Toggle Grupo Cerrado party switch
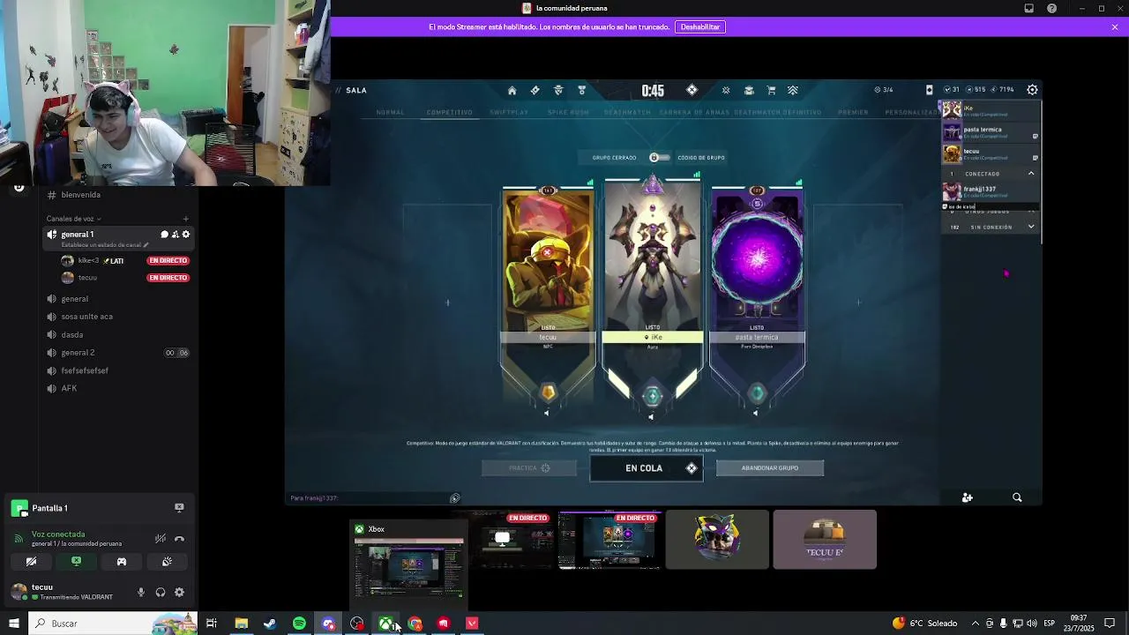The image size is (1129, 635). tap(659, 158)
